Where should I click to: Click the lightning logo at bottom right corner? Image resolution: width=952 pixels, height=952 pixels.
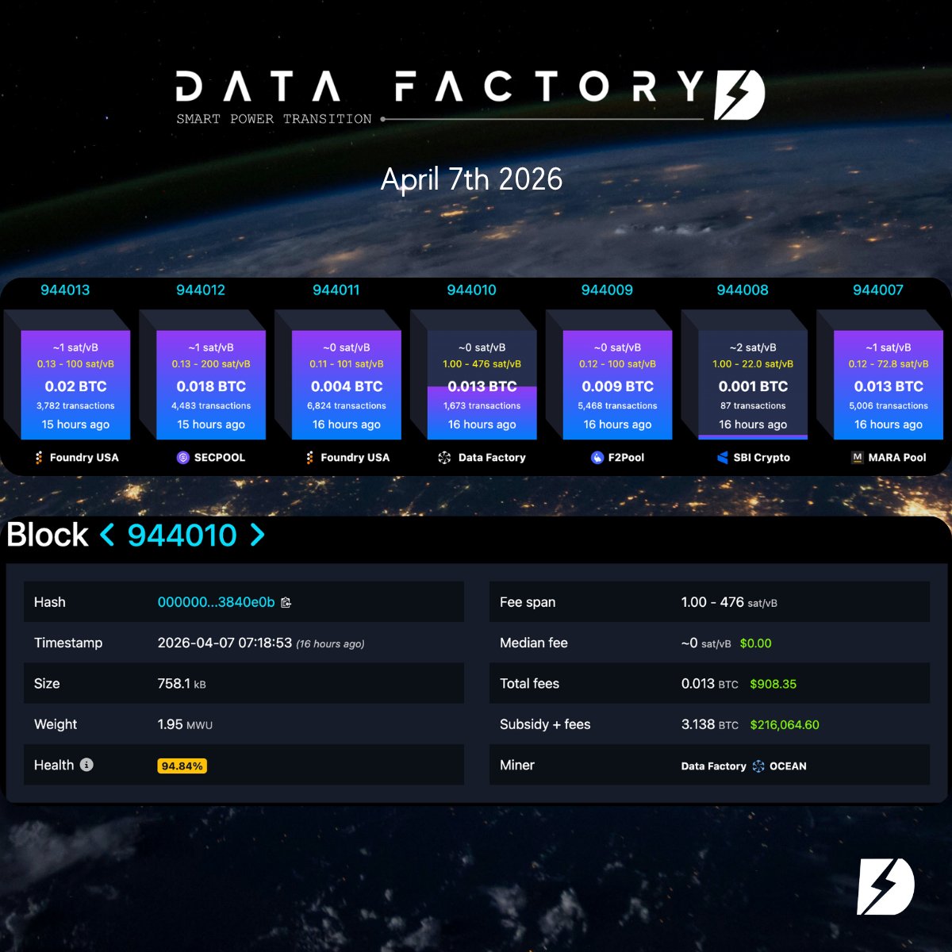tap(885, 886)
